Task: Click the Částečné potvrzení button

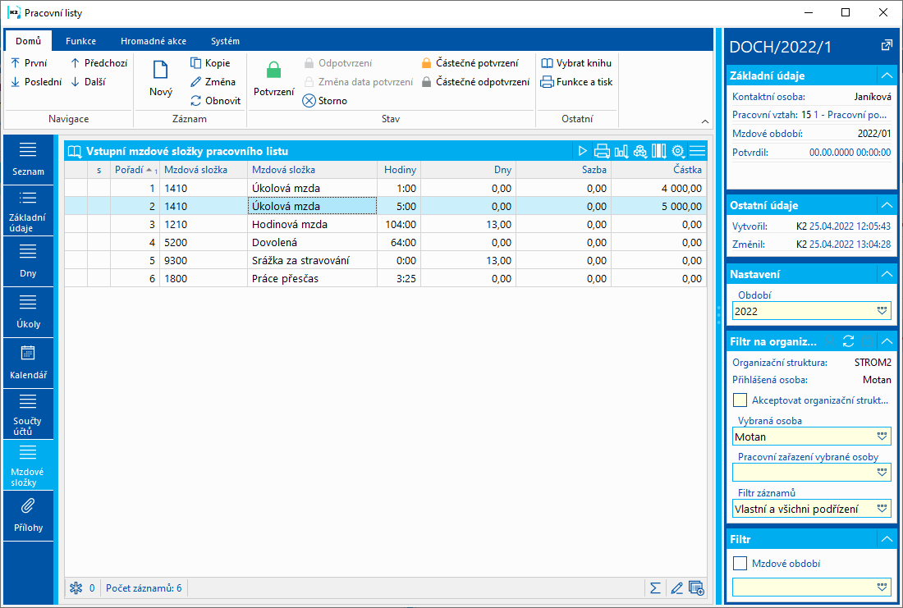Action: coord(469,63)
